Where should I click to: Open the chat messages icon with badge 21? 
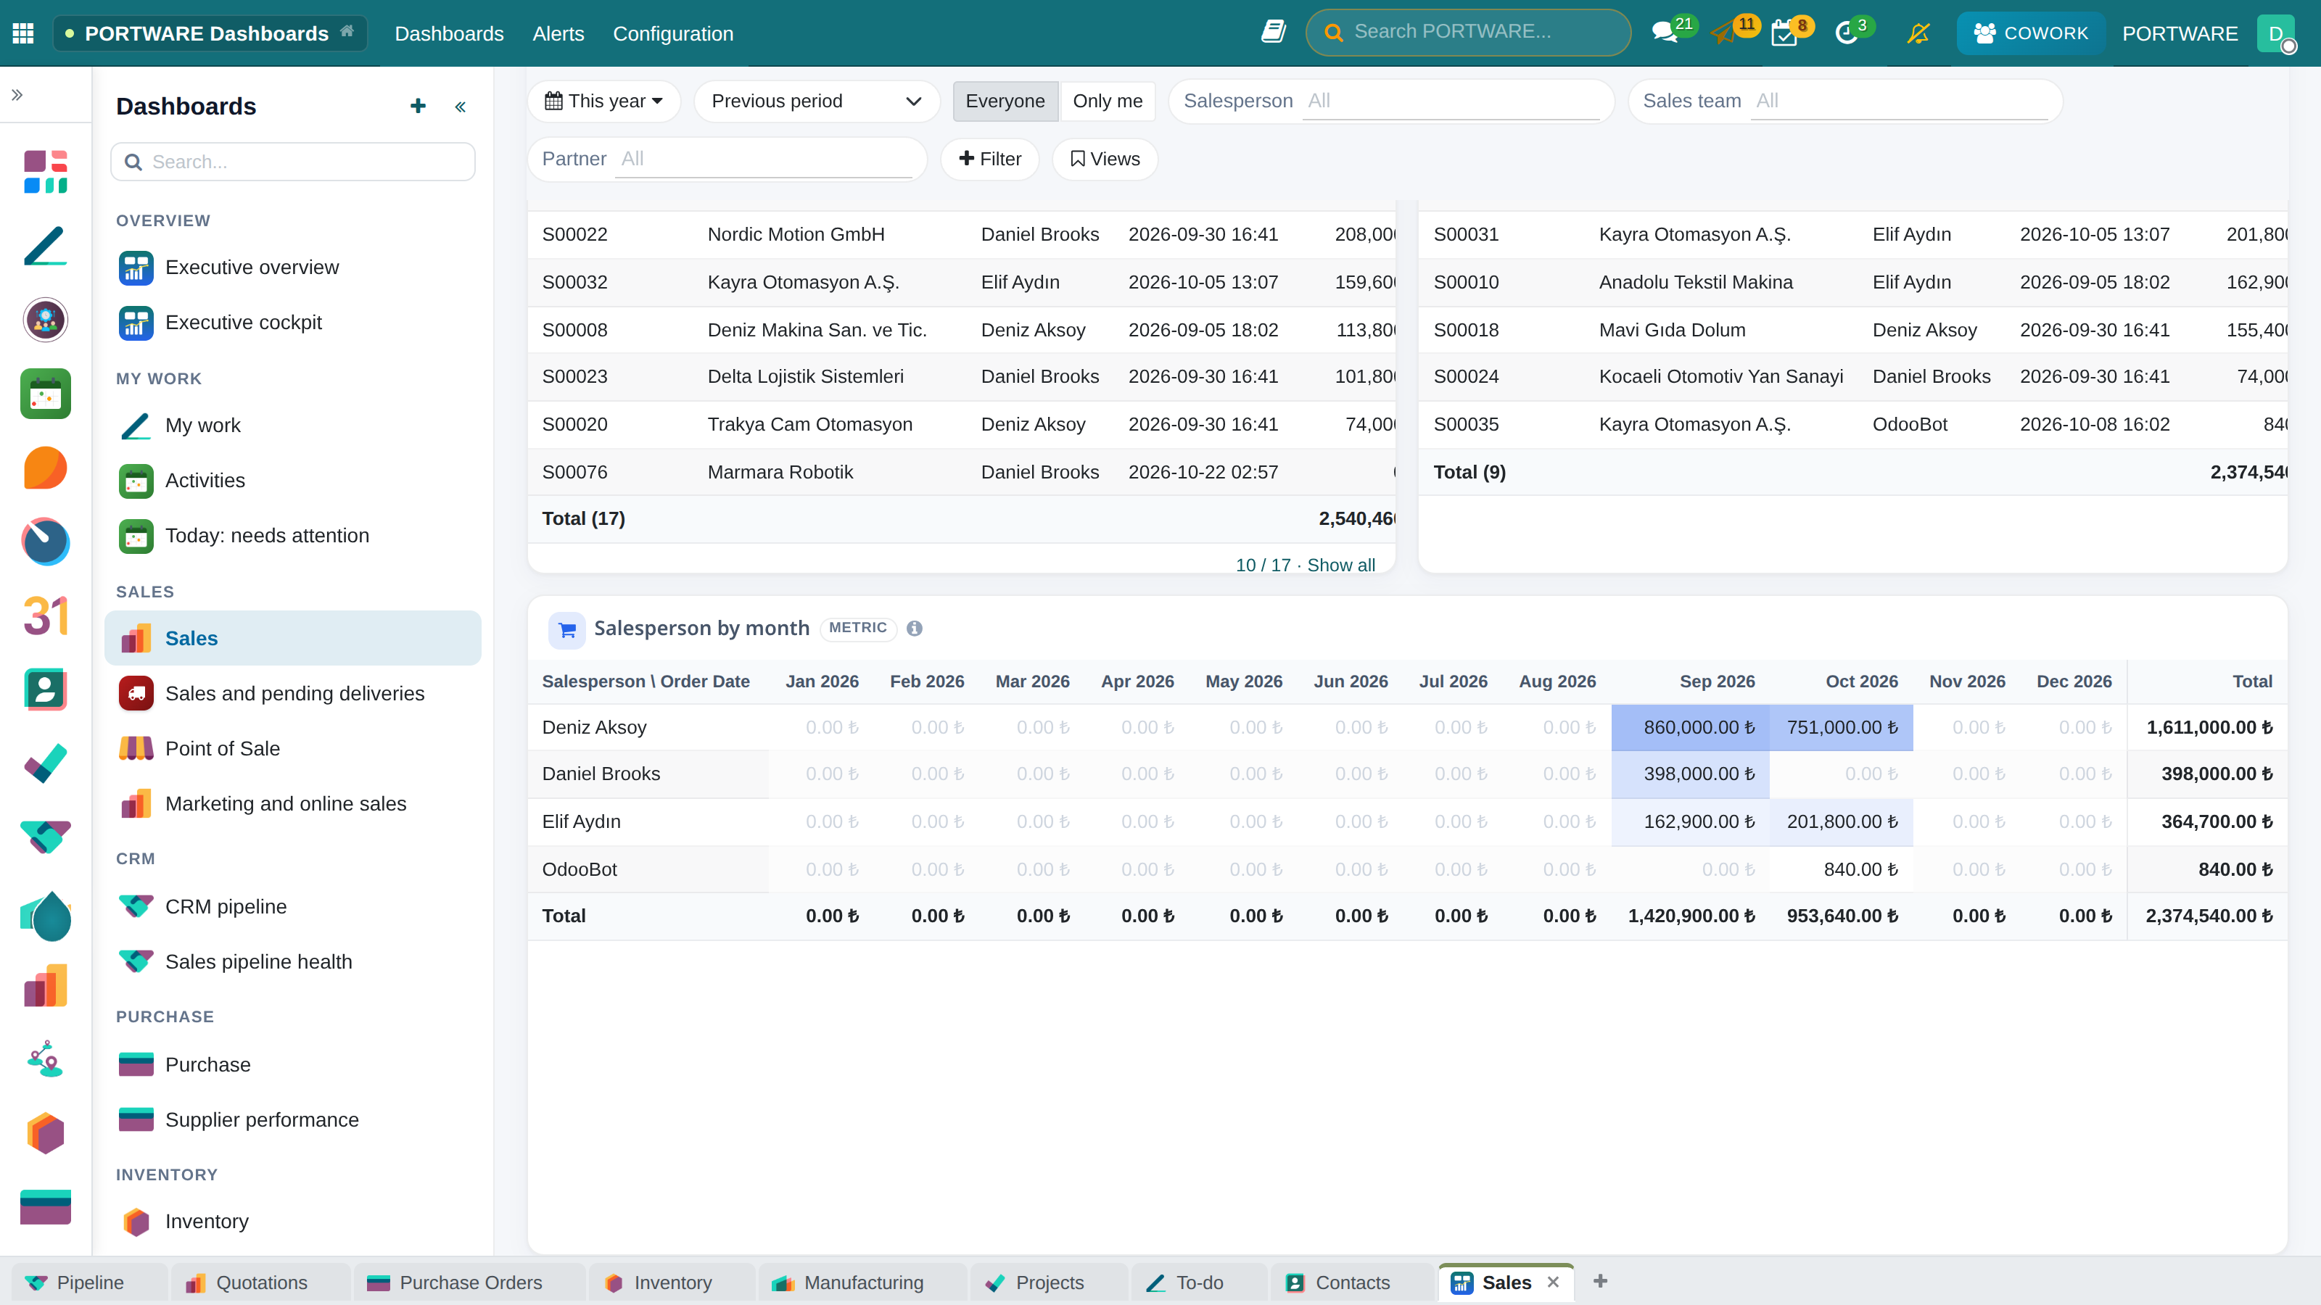tap(1665, 33)
